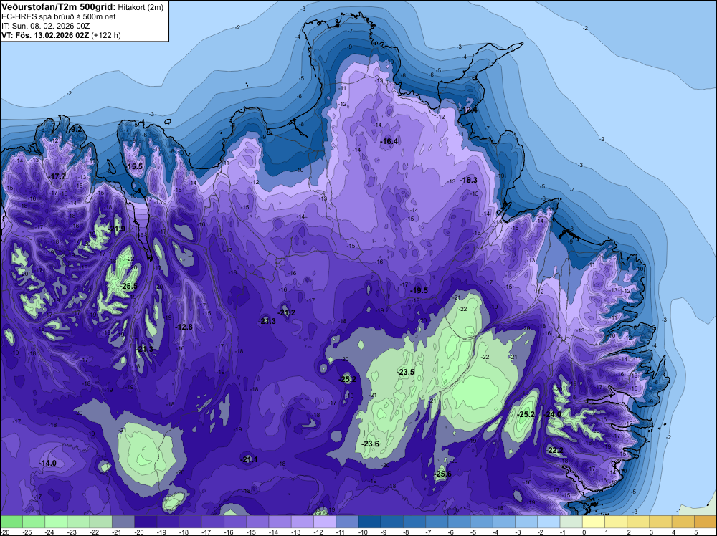Choose the 5 orange legend swatch
Viewport: 717px width, 536px height.
tap(706, 522)
